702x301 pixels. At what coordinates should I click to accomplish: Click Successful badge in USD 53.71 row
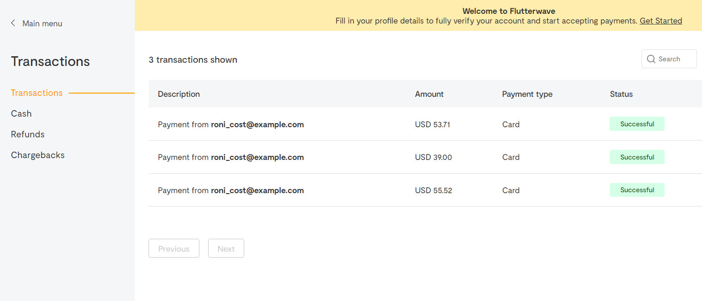click(637, 124)
